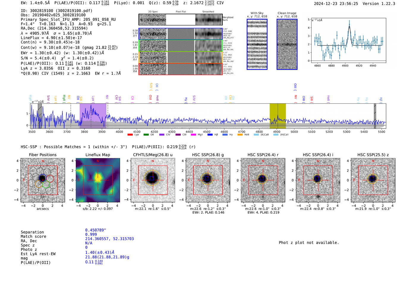The image size is (416, 283).
Task: Click the orange HeII legend swatch
Action: pyautogui.click(x=240, y=135)
